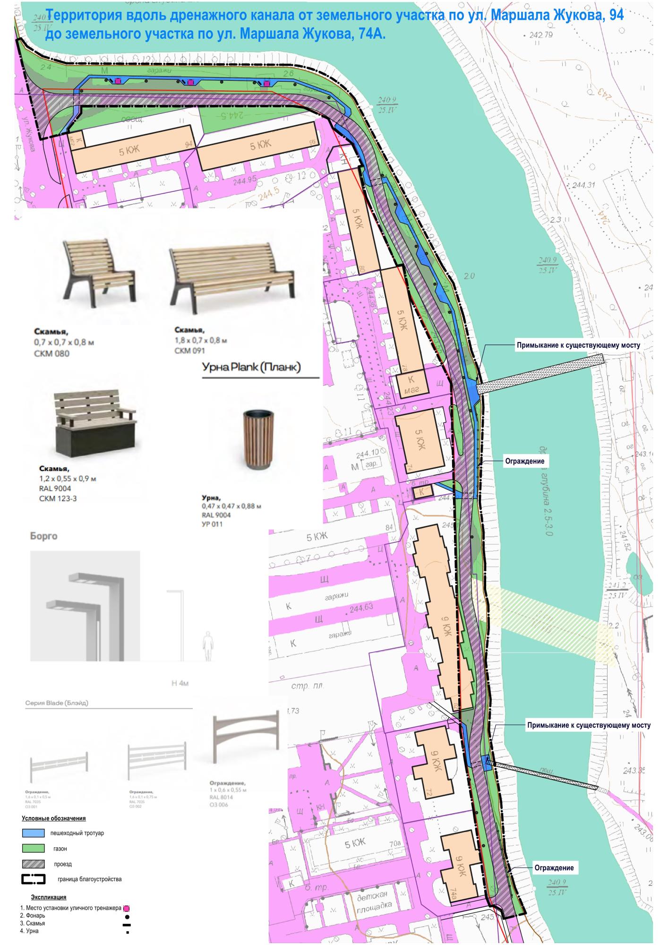Click the hatched 'проезд' legend swatch
This screenshot has height=945, width=668.
click(x=34, y=864)
